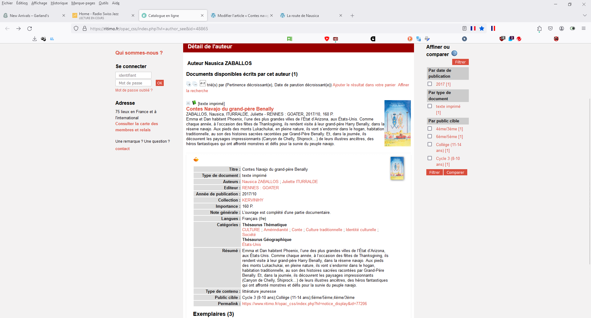591x318 pixels.
Task: Open a new browser tab
Action: pos(352,16)
